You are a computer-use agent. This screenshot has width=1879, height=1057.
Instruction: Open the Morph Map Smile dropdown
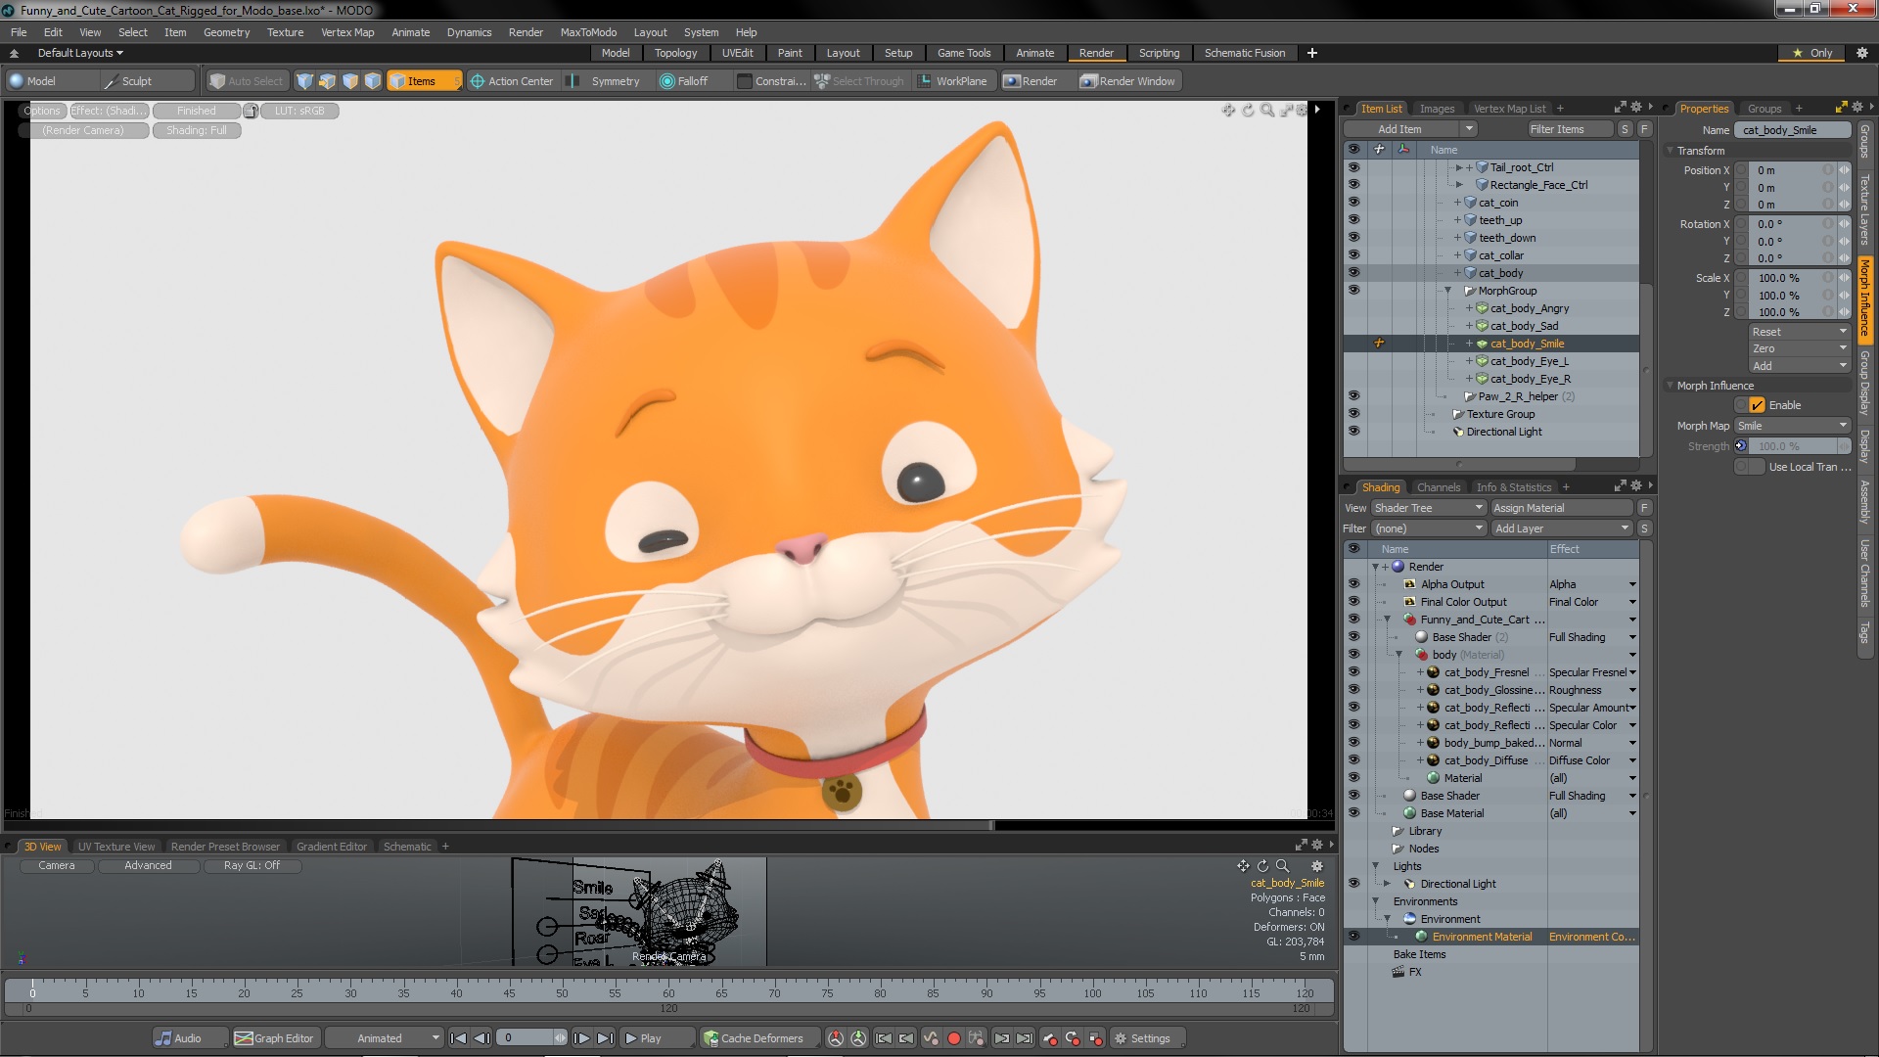tap(1794, 426)
